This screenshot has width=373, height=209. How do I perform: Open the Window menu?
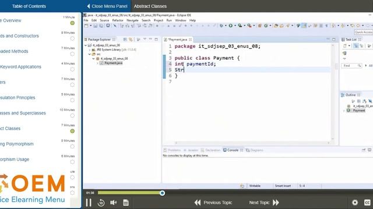coord(181,20)
